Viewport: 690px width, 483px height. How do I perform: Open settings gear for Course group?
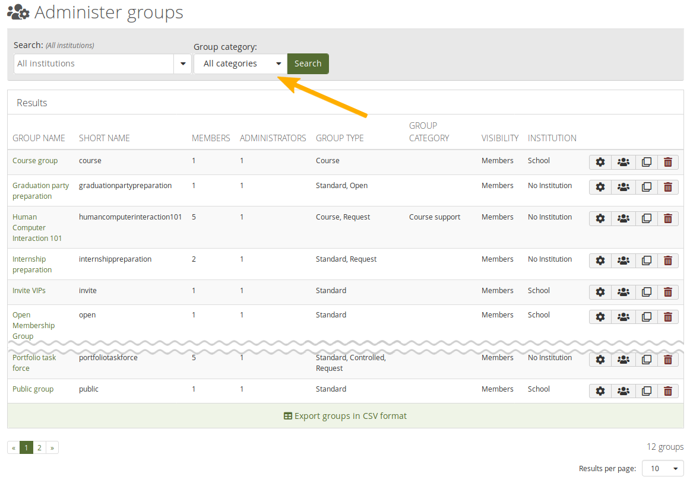click(600, 162)
